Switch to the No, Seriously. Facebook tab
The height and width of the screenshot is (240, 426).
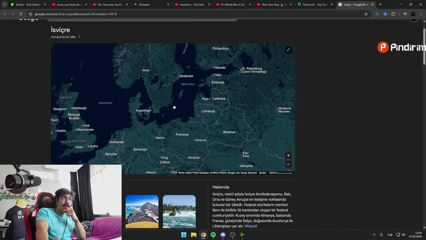coord(110,5)
